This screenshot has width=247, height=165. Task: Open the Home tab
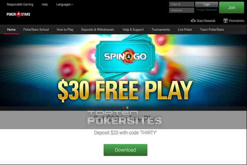pos(11,30)
